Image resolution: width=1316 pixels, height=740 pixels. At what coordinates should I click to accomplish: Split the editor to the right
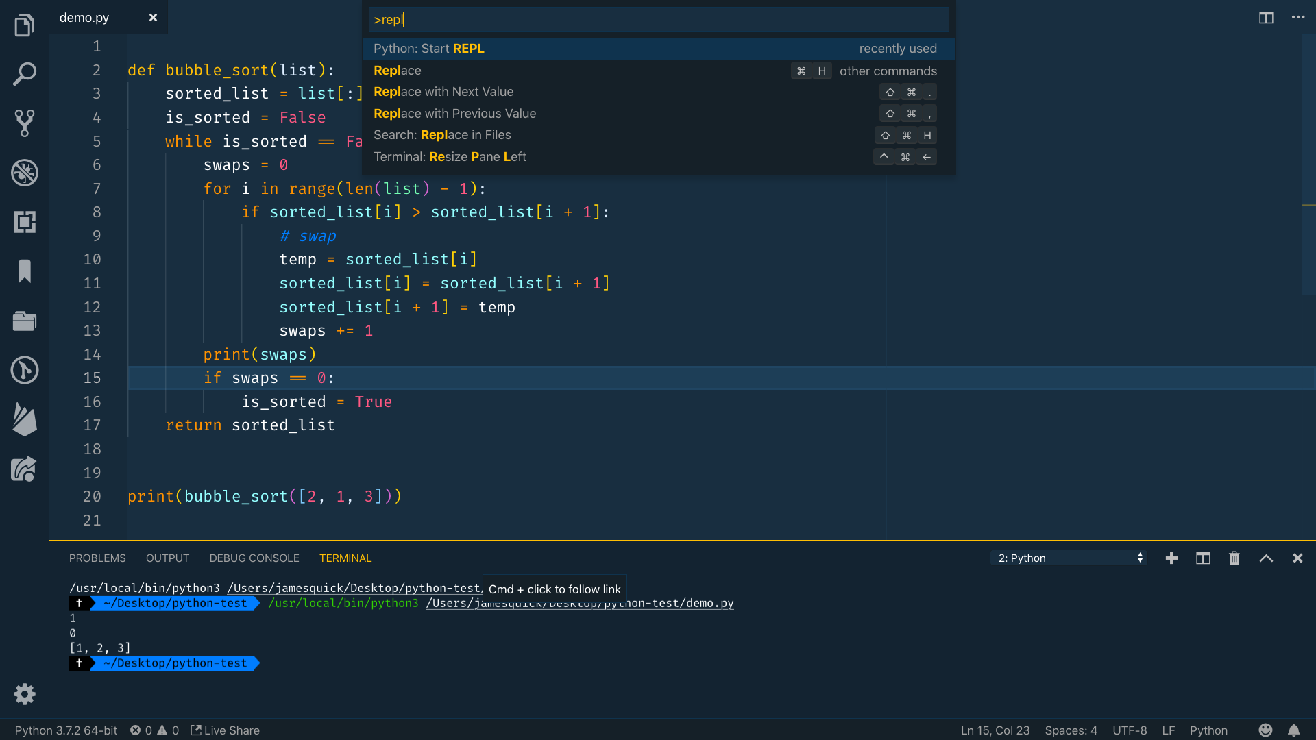[x=1266, y=18]
